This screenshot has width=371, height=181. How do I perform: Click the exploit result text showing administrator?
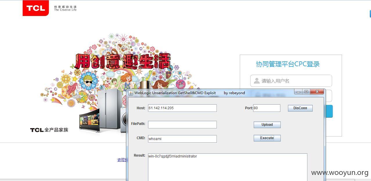pyautogui.click(x=172, y=156)
